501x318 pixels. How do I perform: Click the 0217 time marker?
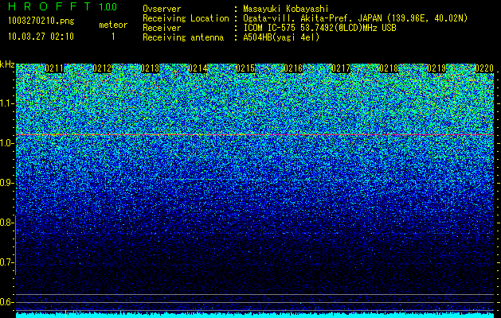point(341,68)
